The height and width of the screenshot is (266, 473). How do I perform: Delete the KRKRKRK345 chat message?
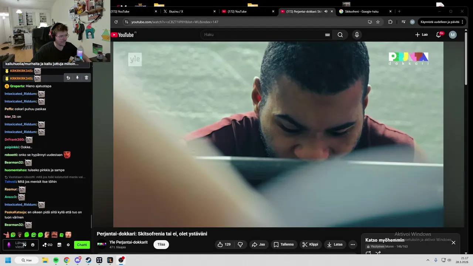click(x=86, y=78)
